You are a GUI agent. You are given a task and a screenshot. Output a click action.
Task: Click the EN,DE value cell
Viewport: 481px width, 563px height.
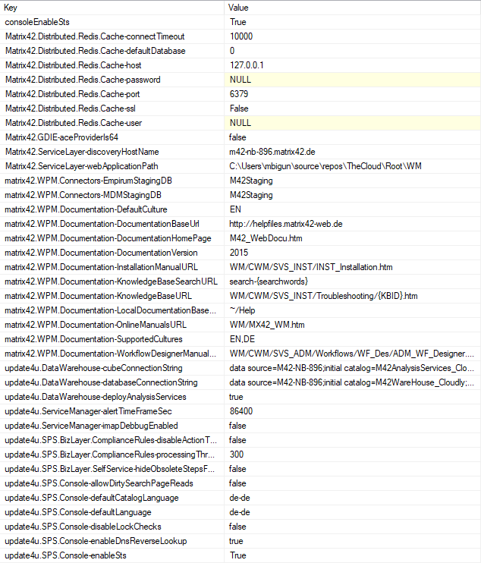click(353, 339)
